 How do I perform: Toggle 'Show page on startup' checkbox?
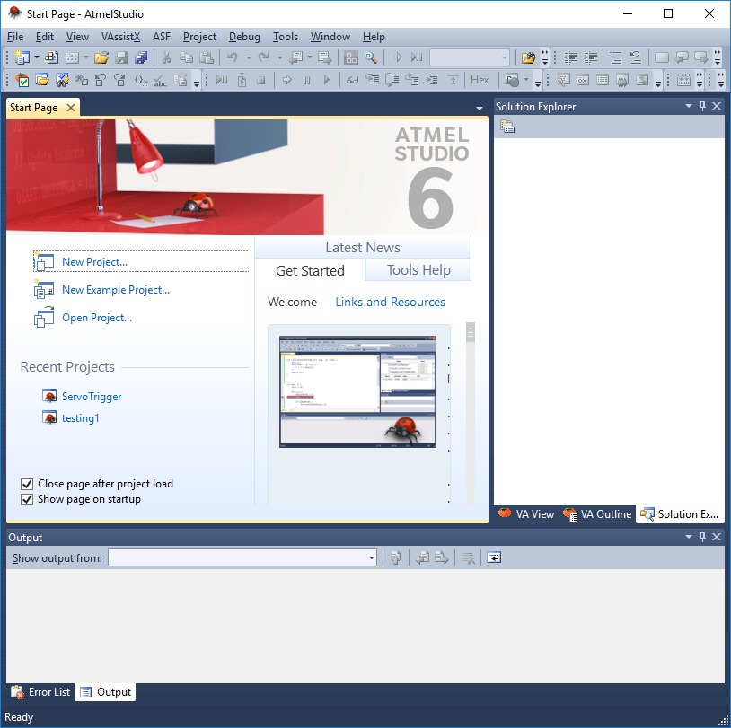(27, 500)
